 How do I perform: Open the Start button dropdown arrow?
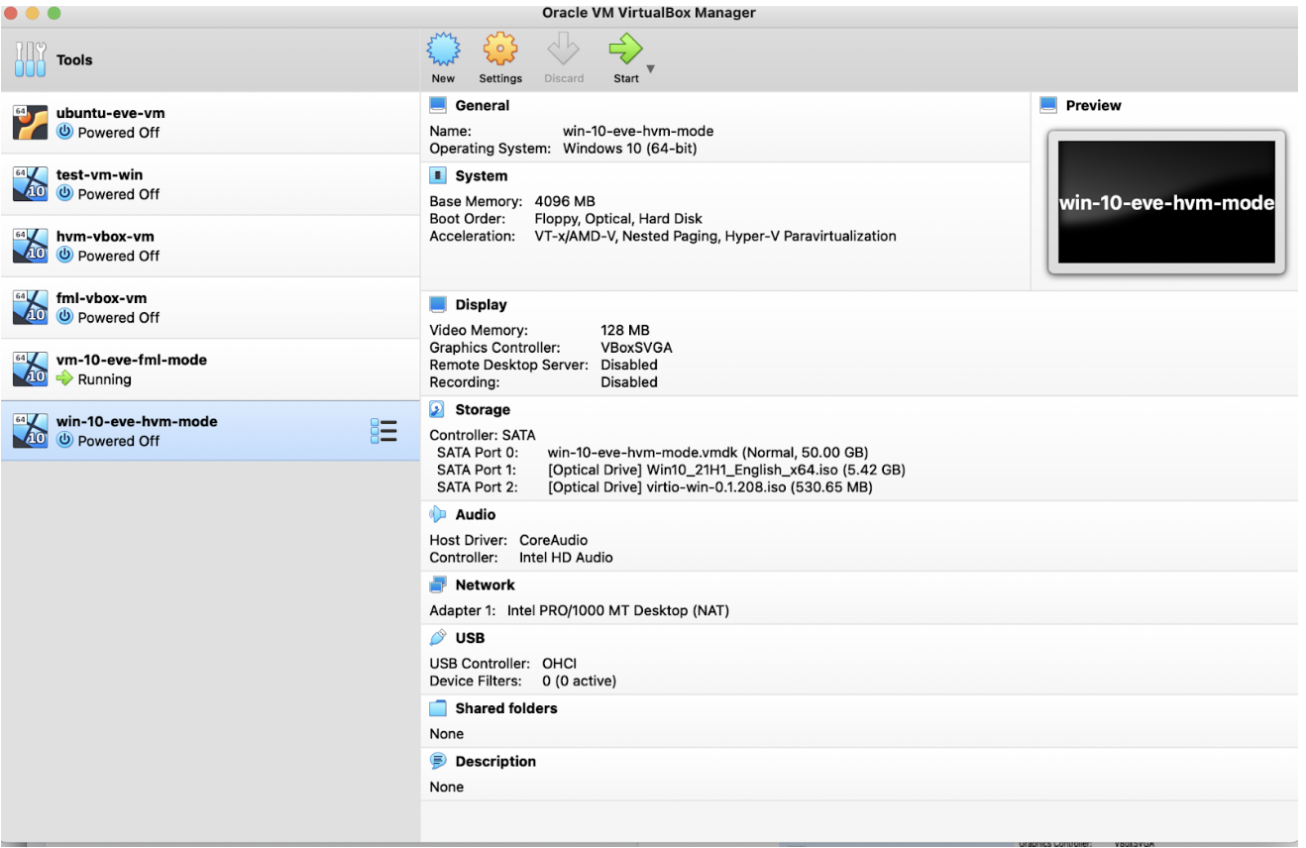[x=650, y=70]
